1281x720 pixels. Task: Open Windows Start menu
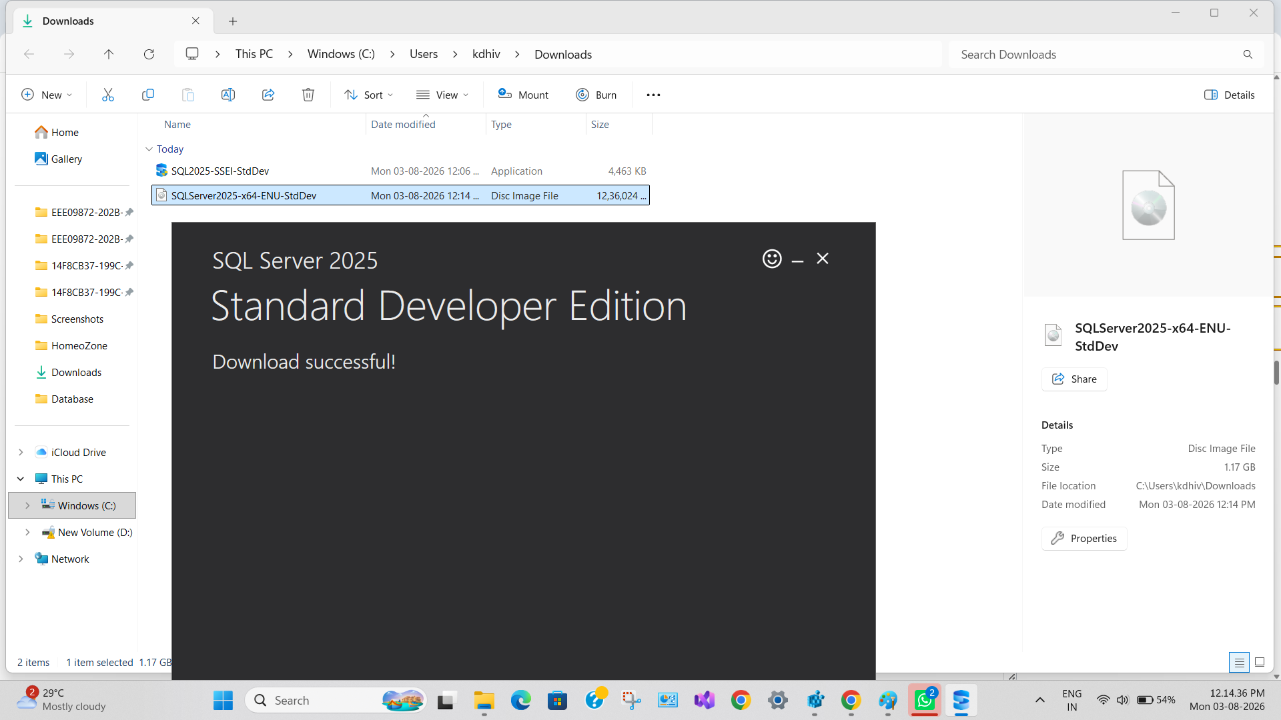[x=223, y=701]
